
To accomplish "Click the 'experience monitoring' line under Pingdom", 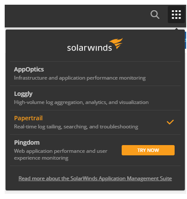I will tap(41, 158).
